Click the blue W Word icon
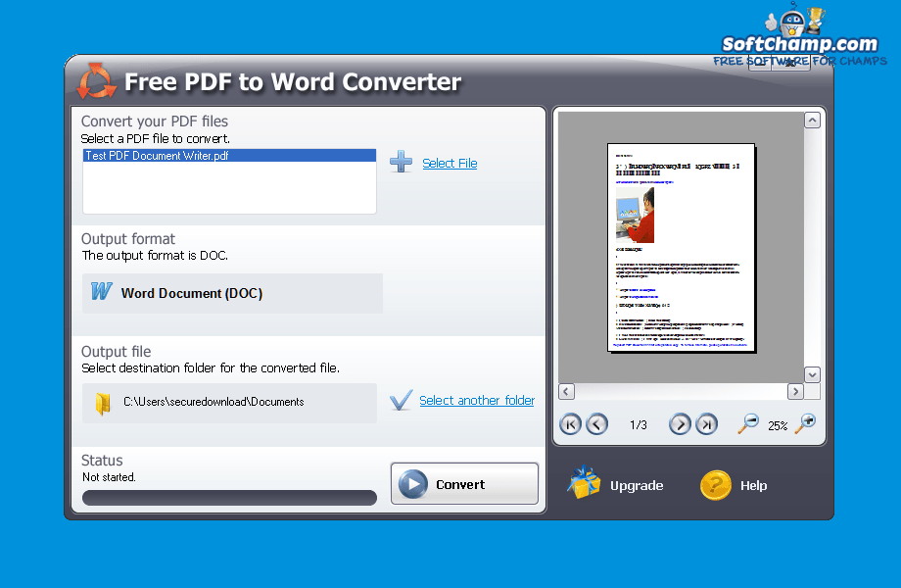The image size is (901, 588). 102,291
